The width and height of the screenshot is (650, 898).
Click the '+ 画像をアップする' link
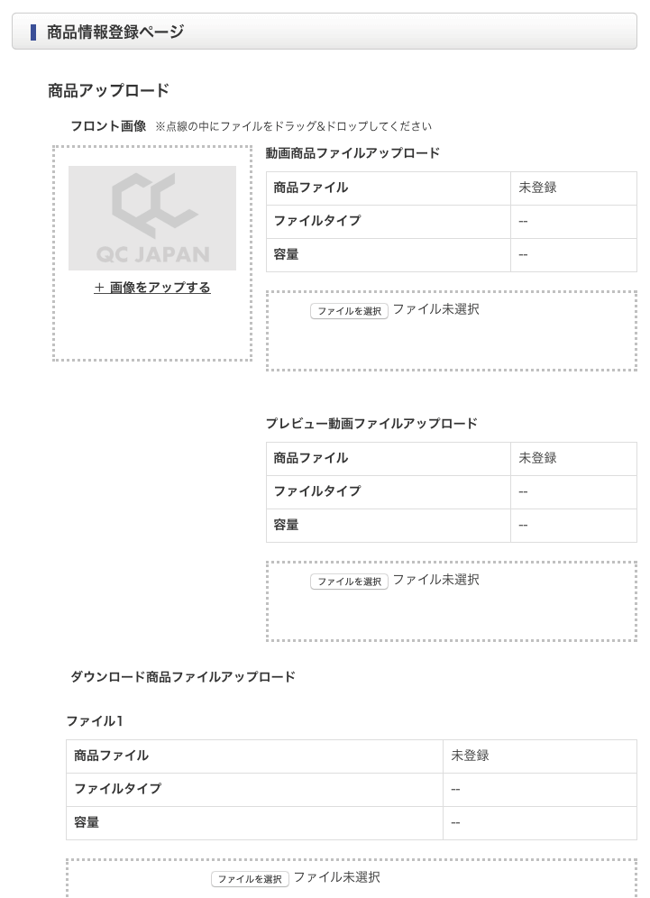coord(152,288)
